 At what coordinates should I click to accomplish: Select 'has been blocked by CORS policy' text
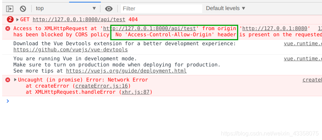pos(61,35)
